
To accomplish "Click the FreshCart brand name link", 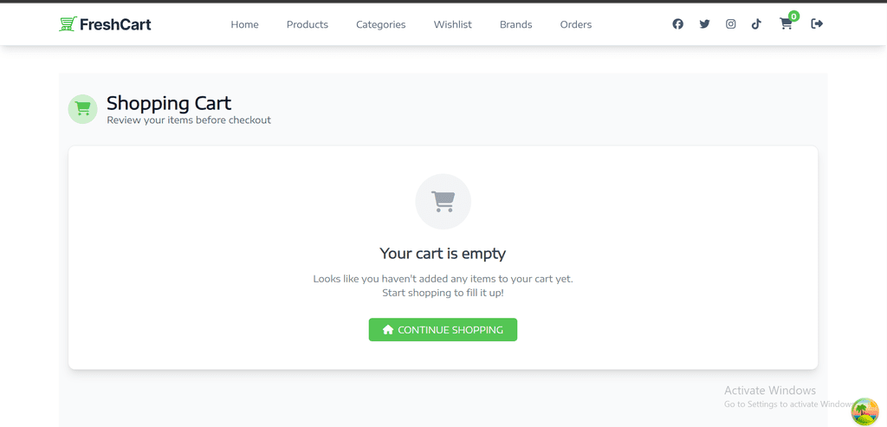I will (115, 24).
